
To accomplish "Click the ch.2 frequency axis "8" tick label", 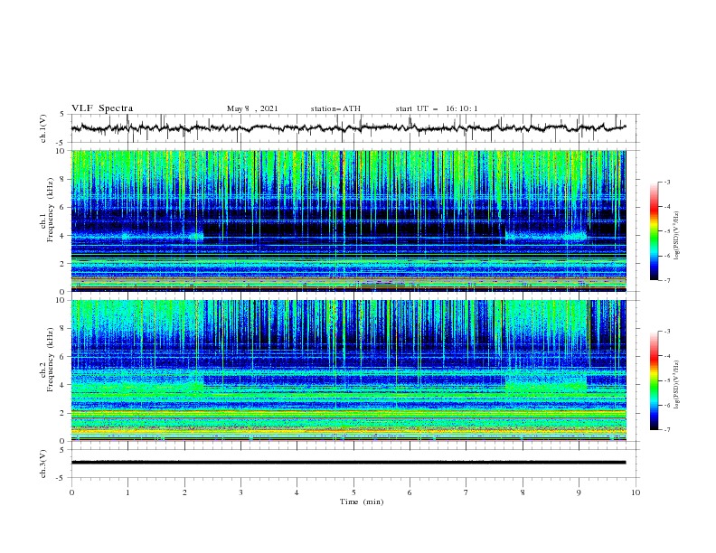I will pos(62,329).
